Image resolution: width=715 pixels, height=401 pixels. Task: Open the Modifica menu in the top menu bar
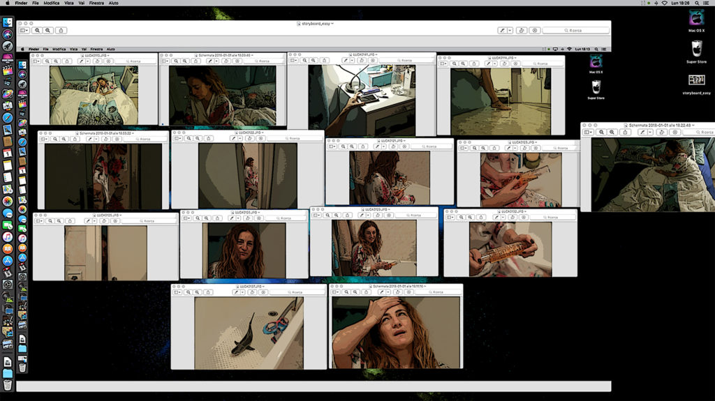(52, 3)
